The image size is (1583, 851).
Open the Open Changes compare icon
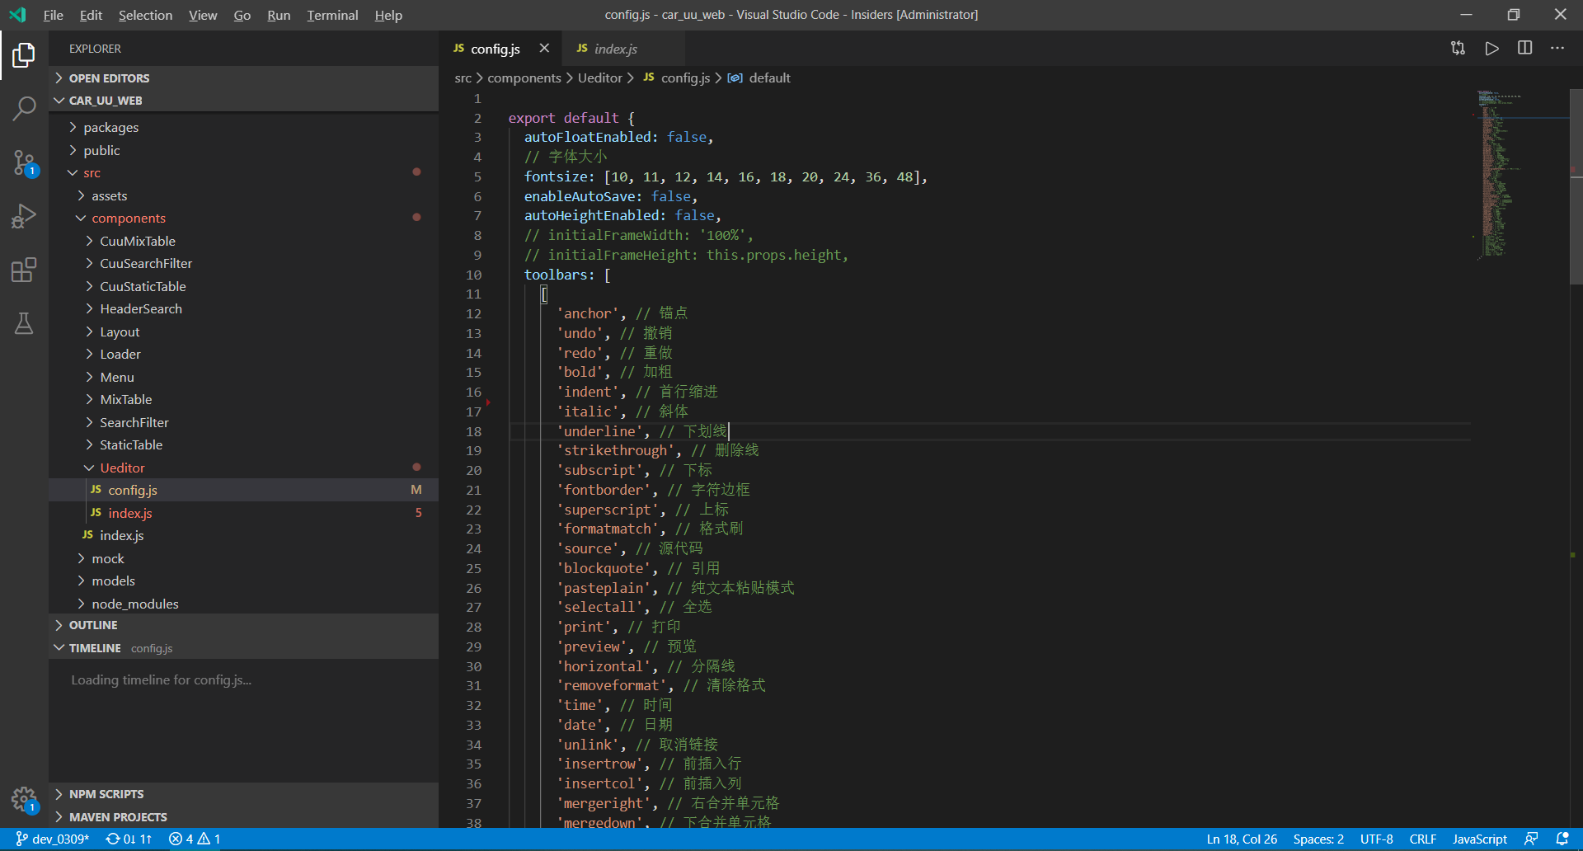1458,49
